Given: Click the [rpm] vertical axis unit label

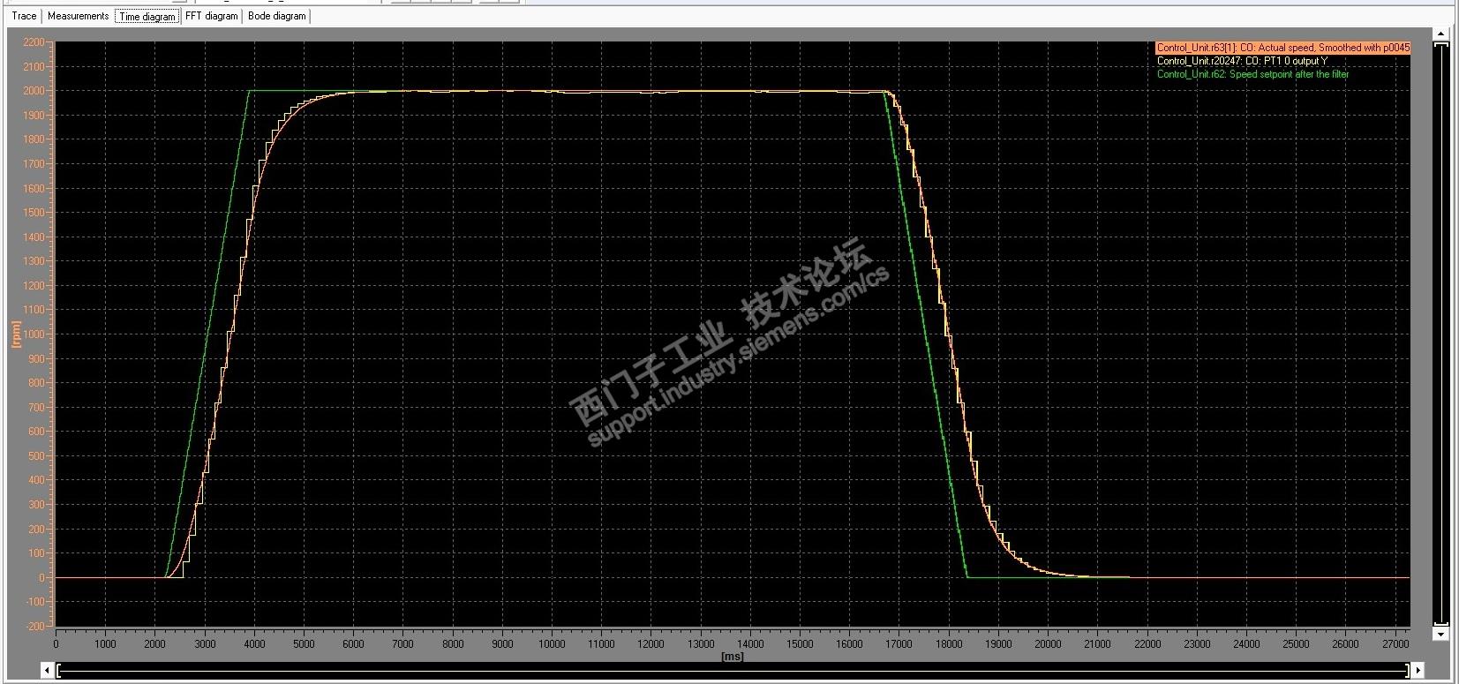Looking at the screenshot, I should 16,334.
